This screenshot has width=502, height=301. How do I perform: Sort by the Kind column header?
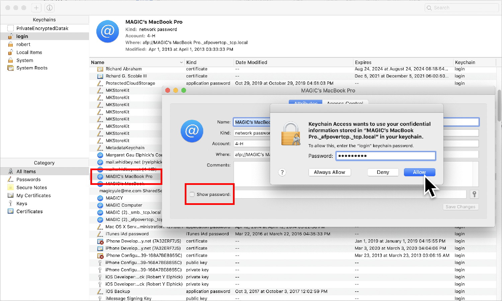coord(209,62)
